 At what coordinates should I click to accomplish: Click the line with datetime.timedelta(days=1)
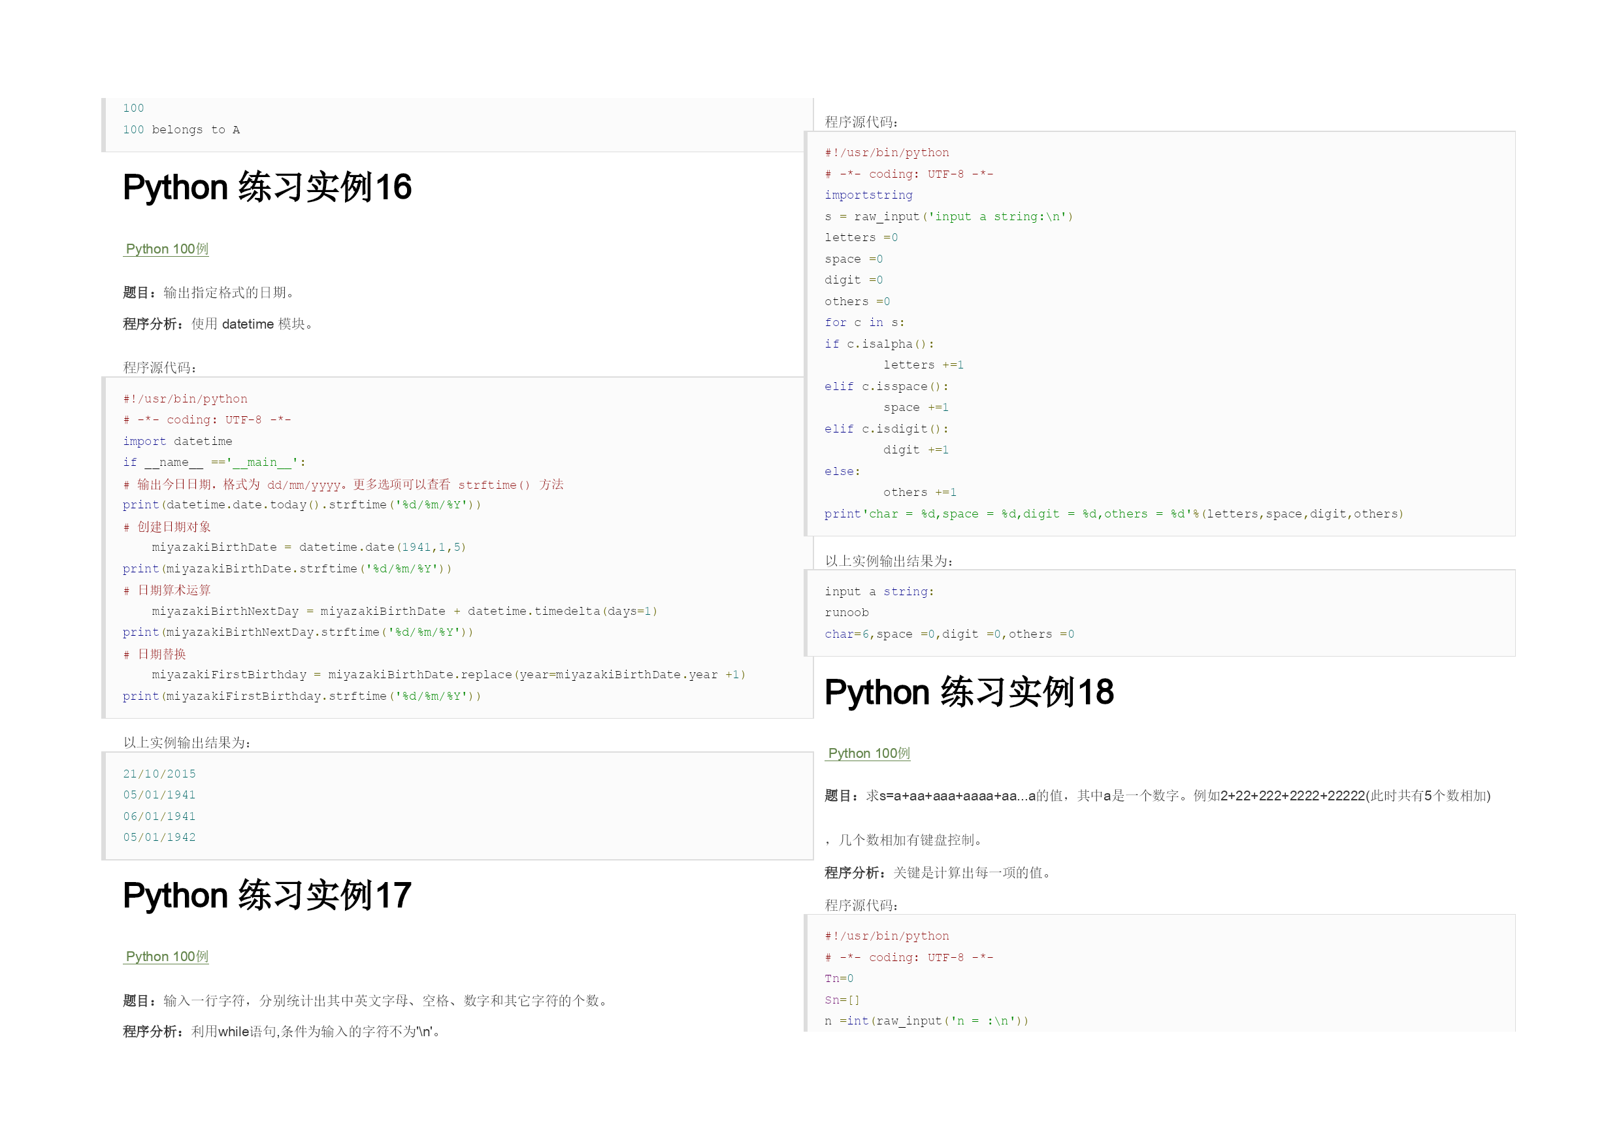pos(404,612)
